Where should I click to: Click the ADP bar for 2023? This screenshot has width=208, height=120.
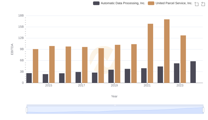coord(177,73)
